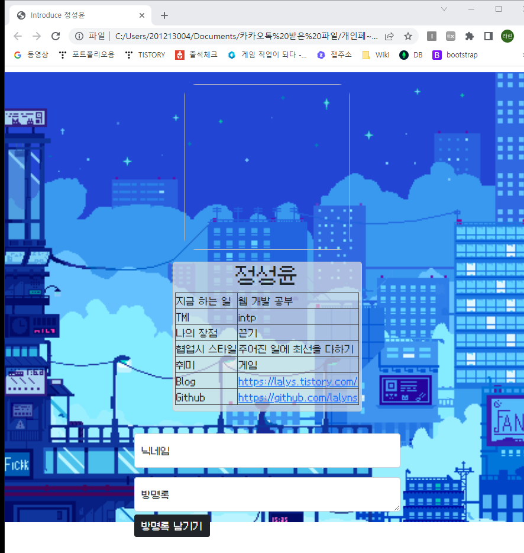Click the 게임 cell
This screenshot has height=553, width=524.
click(298, 365)
